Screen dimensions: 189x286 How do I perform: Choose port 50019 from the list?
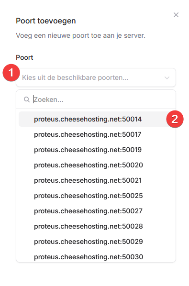pos(96,150)
